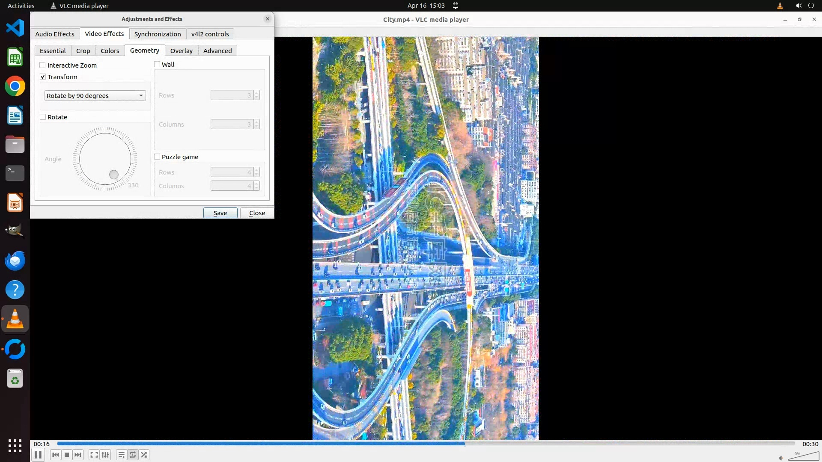The image size is (822, 462).
Task: Enable the Puzzle game checkbox
Action: 157,157
